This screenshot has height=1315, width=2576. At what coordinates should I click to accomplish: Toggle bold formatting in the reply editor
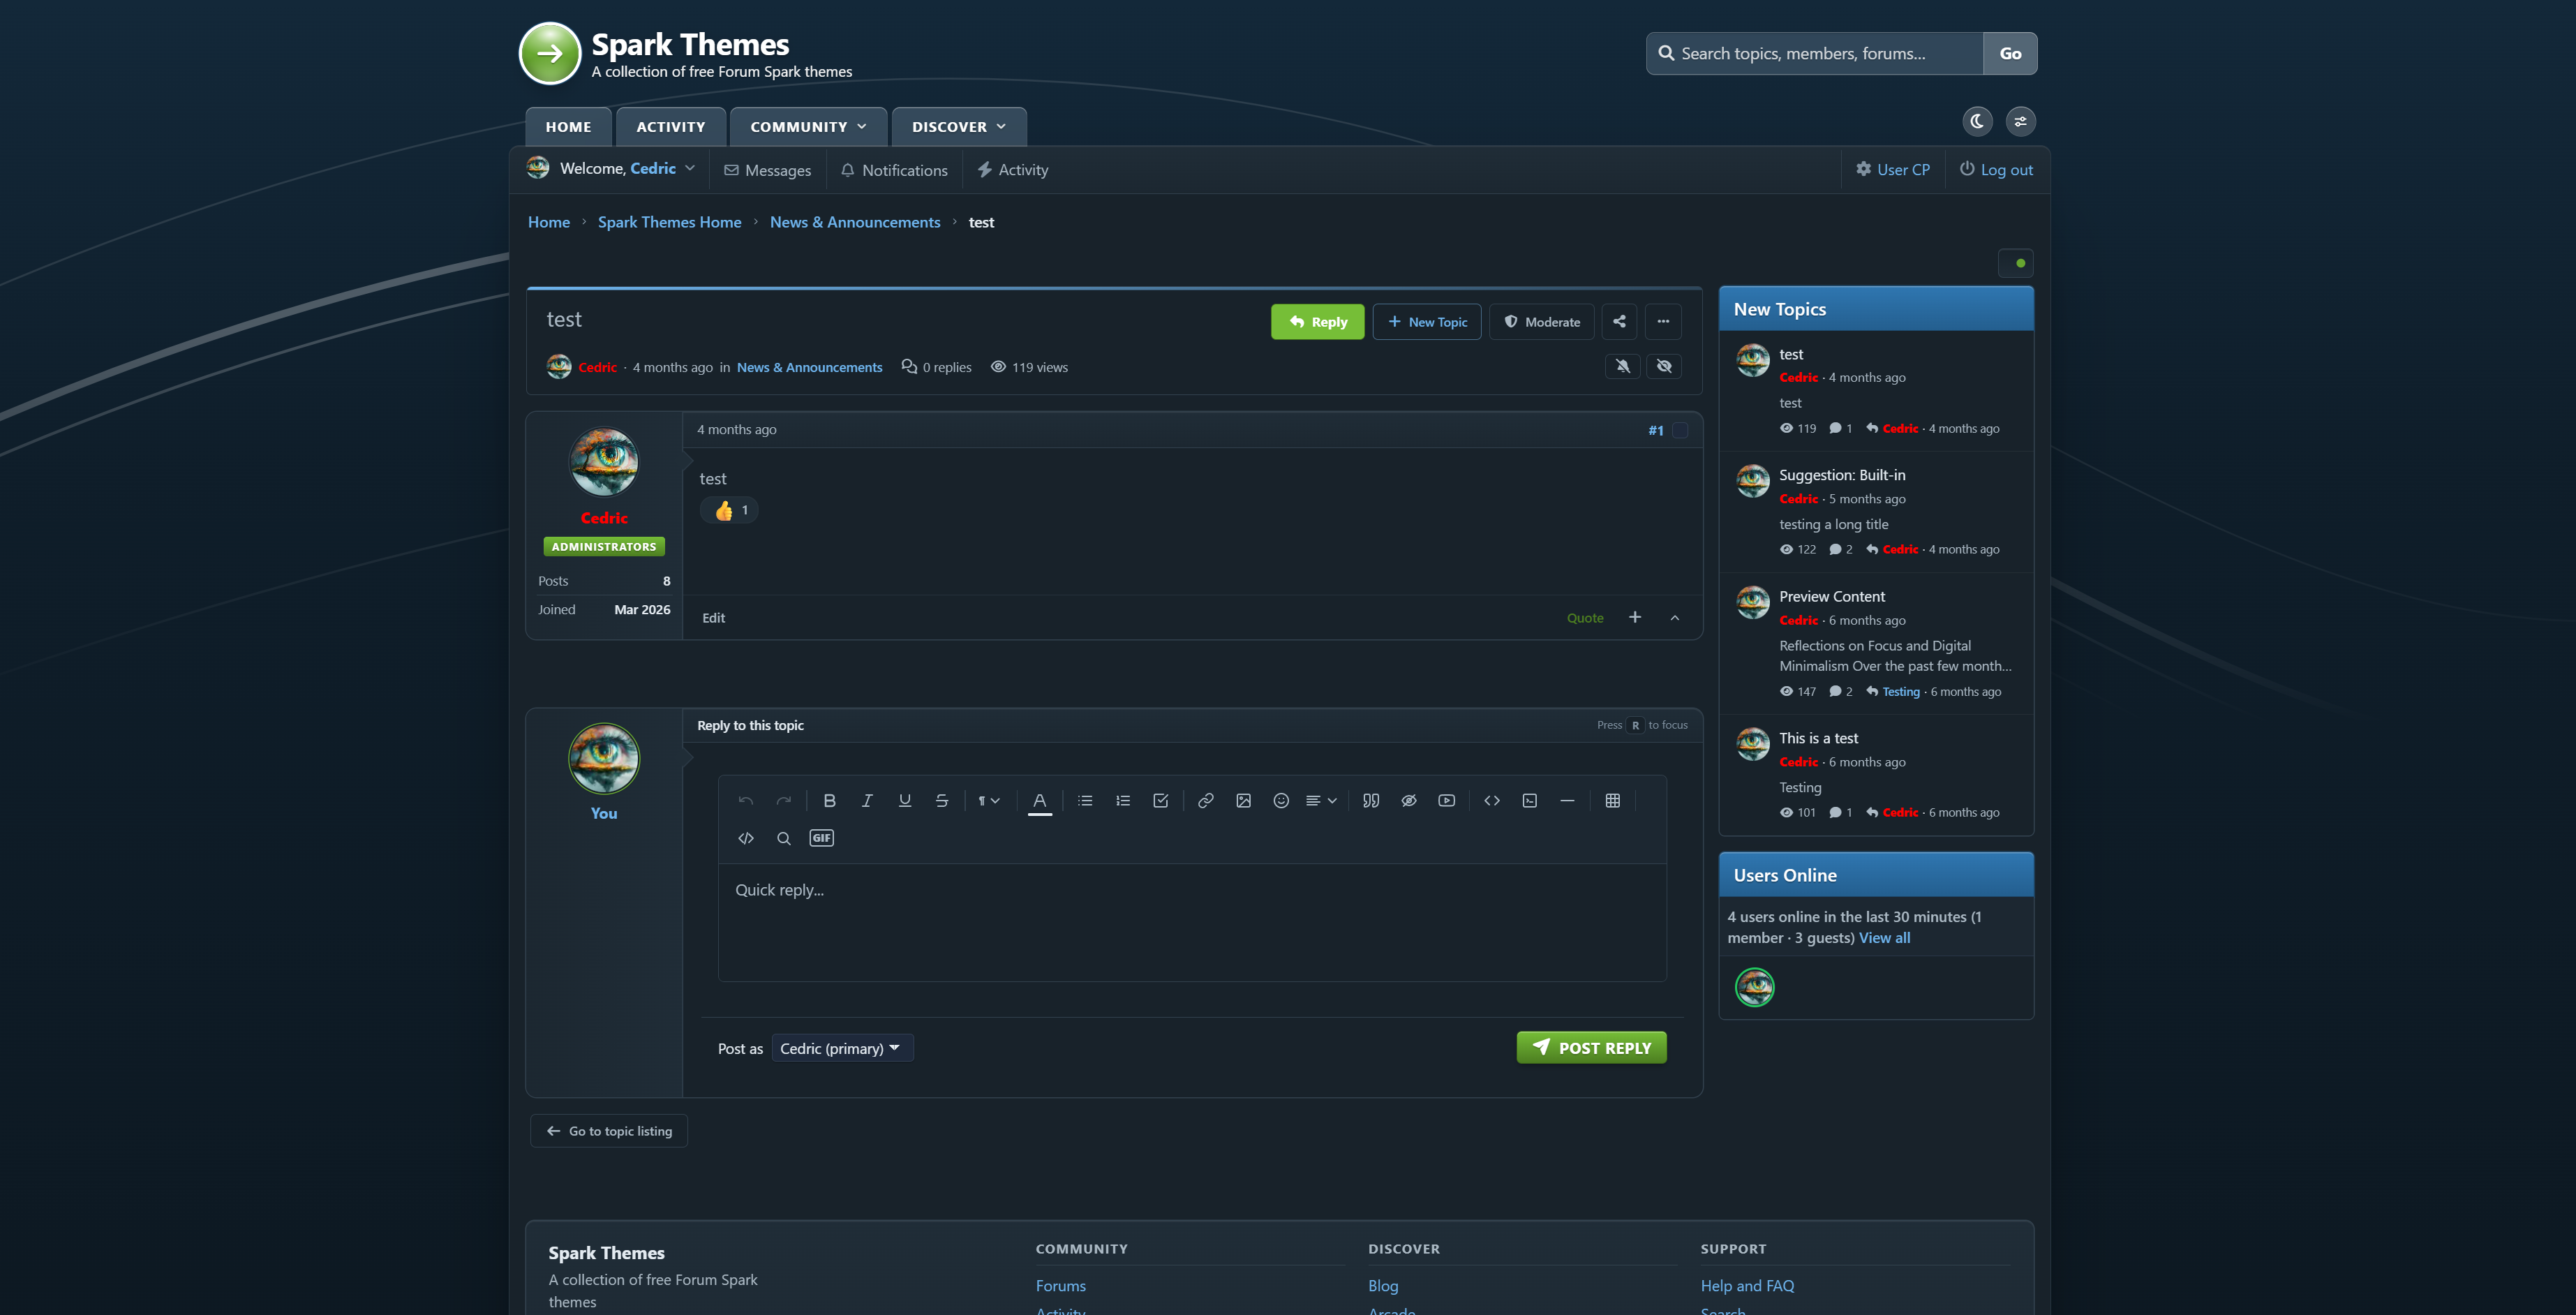(x=829, y=800)
